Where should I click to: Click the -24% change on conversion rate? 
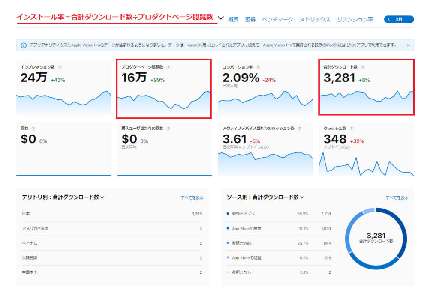click(269, 80)
